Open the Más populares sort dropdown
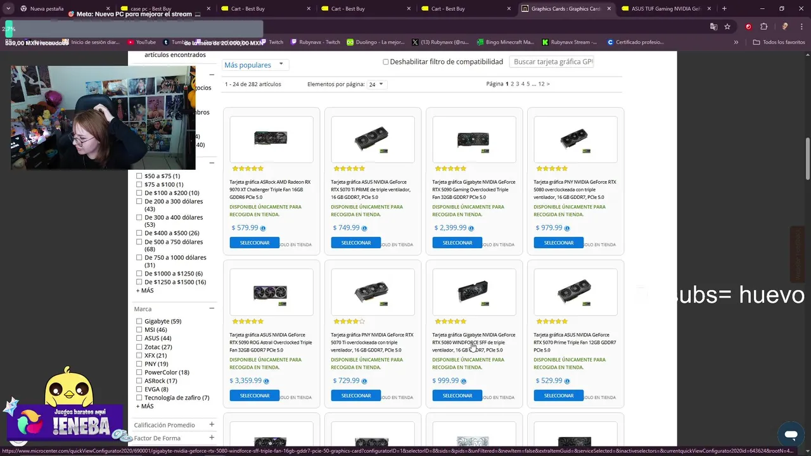Image resolution: width=811 pixels, height=456 pixels. coord(255,65)
